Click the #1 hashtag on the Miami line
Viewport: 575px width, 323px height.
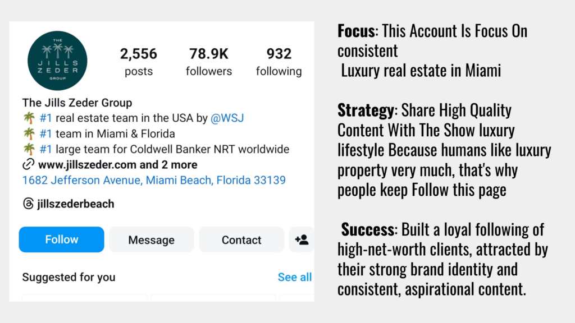[x=45, y=134]
